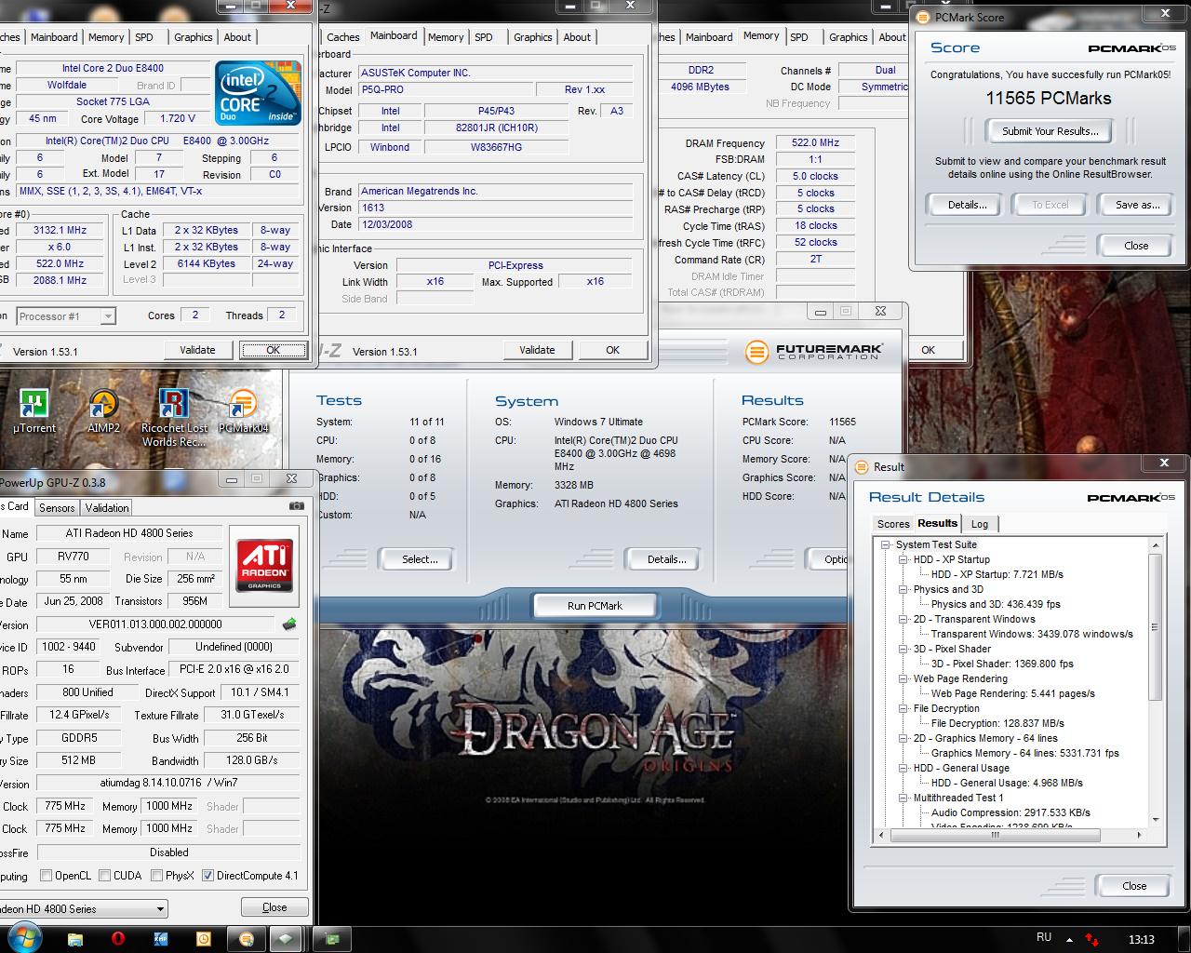Click Save as button in Score dialog
This screenshot has width=1191, height=953.
pyautogui.click(x=1137, y=205)
